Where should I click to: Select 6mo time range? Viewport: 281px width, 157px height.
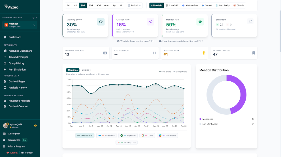tap(107, 6)
